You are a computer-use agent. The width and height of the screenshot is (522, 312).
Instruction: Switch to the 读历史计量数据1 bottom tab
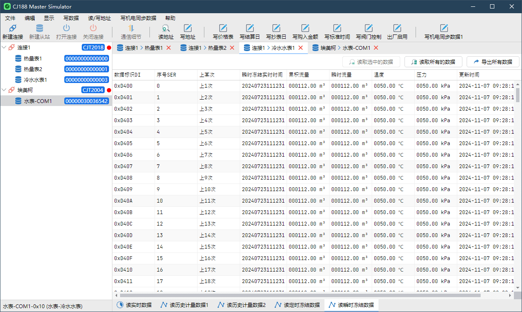pos(184,305)
